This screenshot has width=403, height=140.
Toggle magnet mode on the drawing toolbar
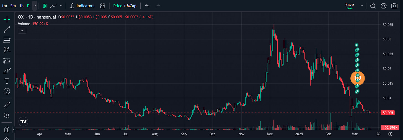[7, 129]
